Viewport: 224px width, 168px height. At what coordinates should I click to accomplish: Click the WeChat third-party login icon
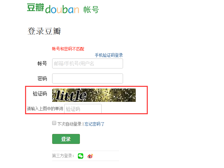pos(81,156)
